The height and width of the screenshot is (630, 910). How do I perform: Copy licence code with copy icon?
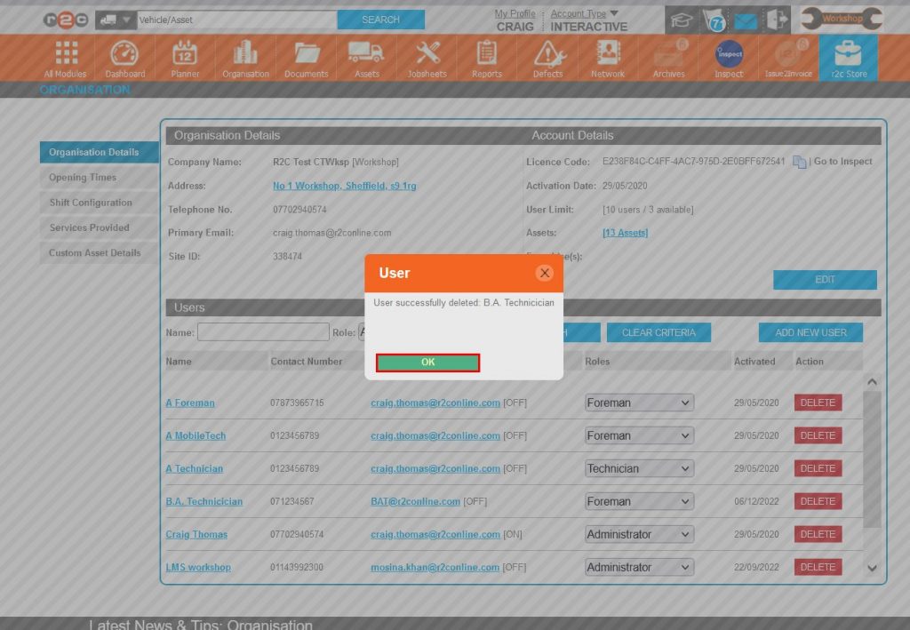coord(799,162)
